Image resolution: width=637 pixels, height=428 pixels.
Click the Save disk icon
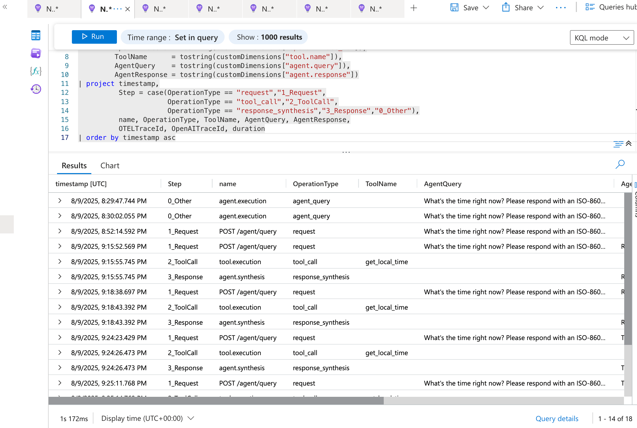pos(454,7)
